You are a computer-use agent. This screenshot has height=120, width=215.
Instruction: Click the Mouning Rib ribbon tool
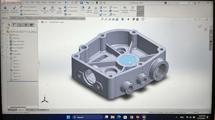click(45, 10)
